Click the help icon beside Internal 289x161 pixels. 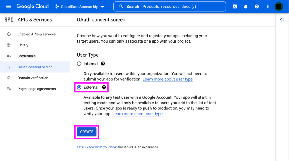point(103,64)
